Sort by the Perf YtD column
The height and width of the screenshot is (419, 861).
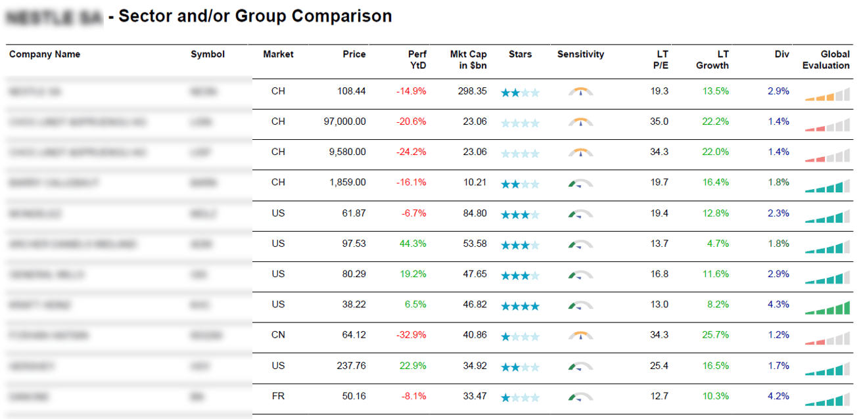[x=417, y=60]
